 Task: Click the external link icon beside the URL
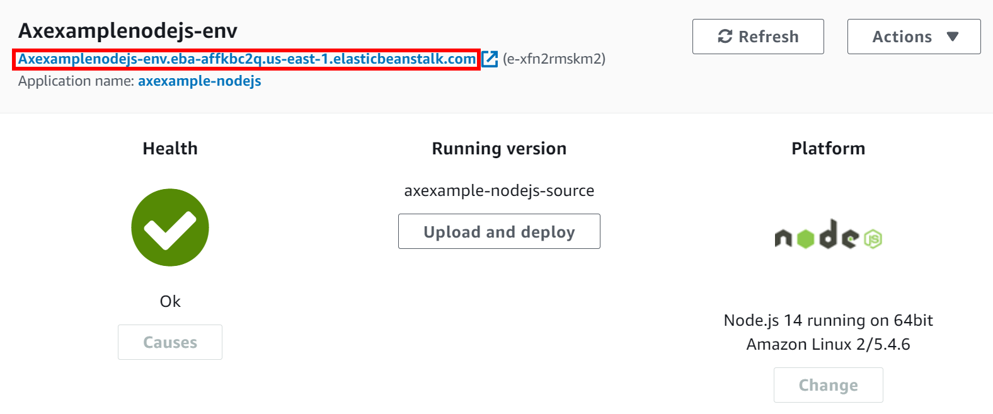click(x=490, y=59)
